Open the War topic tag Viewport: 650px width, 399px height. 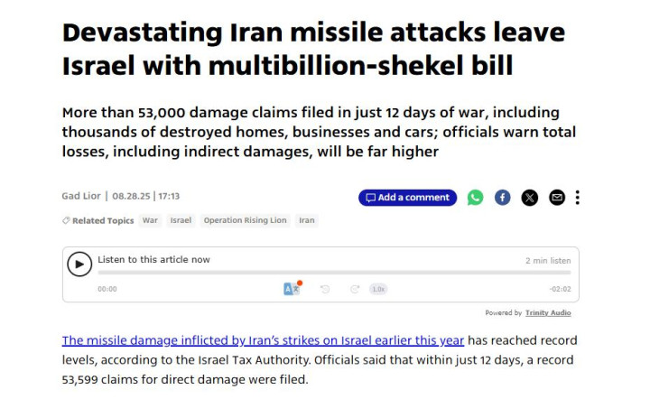(150, 220)
